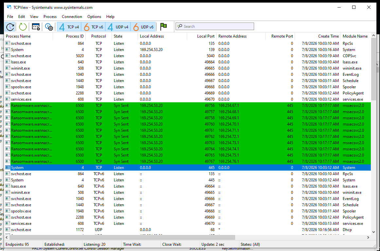Click process icon of lsass.exe TCP row

click(x=8, y=62)
